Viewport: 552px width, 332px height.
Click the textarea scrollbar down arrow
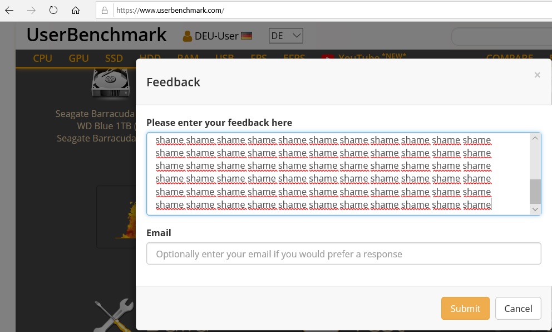[x=535, y=209]
